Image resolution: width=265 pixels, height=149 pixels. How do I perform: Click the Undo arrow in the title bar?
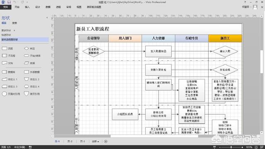coord(15,2)
